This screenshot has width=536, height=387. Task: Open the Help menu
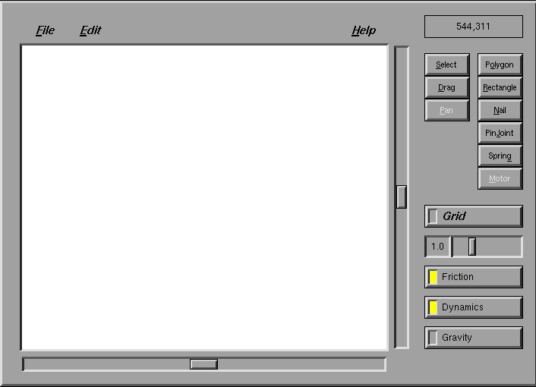click(x=364, y=31)
